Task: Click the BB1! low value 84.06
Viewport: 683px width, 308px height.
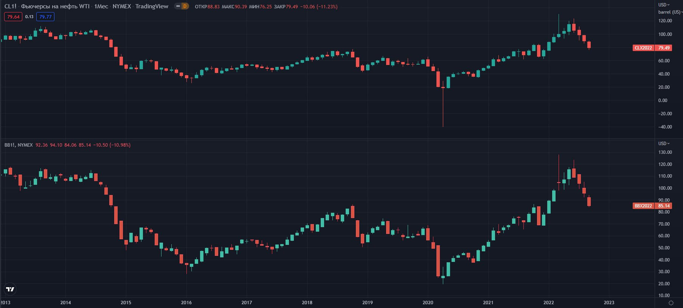Action: tap(70, 145)
